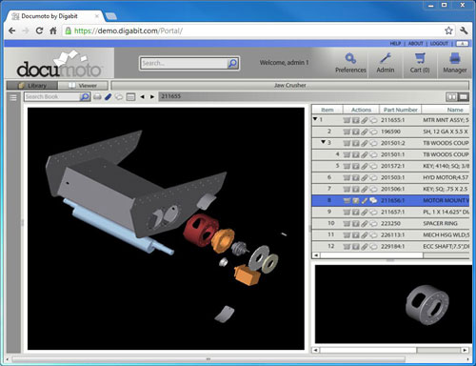The image size is (476, 366).
Task: Reload the page in browser
Action: 39,30
